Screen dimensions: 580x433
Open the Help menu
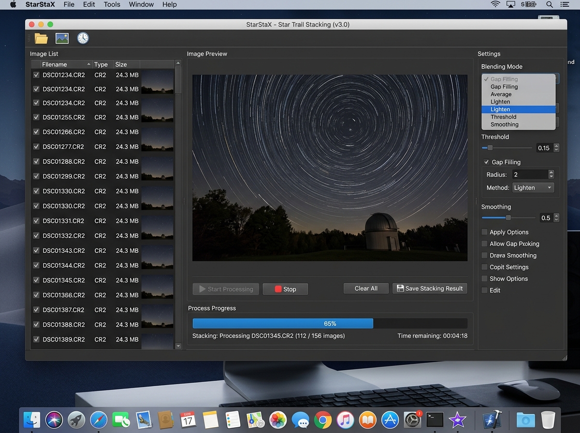(170, 4)
